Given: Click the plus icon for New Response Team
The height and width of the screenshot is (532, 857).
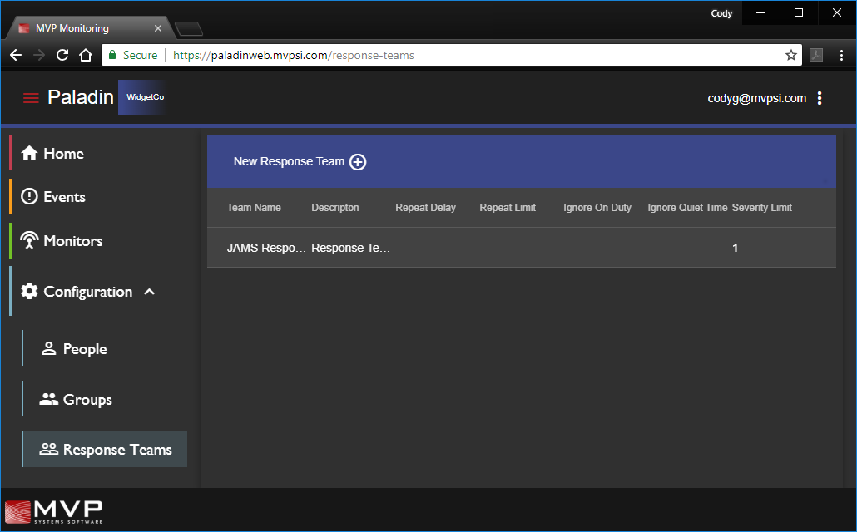Looking at the screenshot, I should click(357, 162).
